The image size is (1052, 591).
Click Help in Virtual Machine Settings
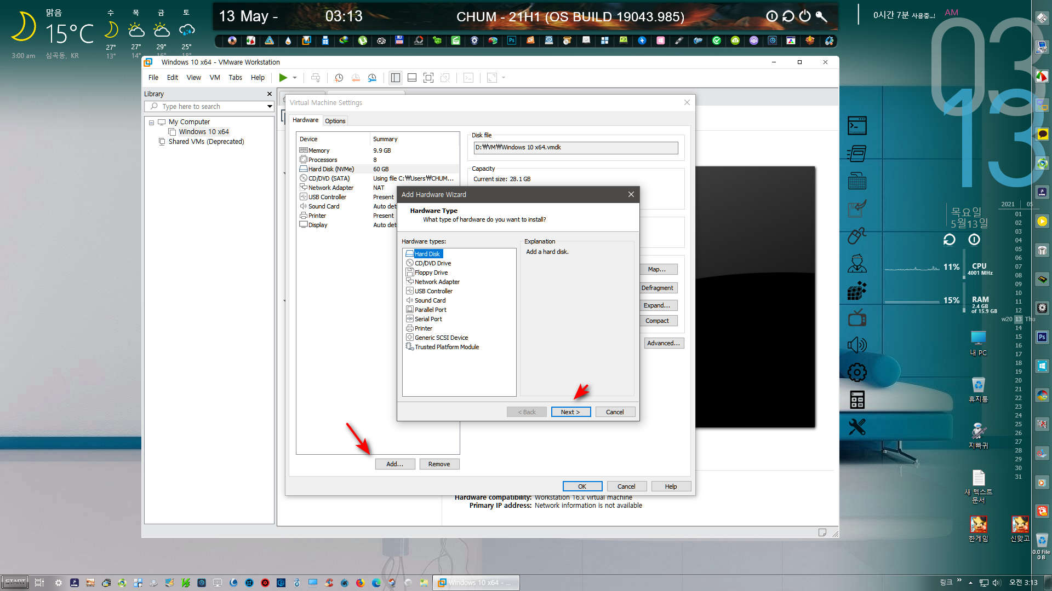click(671, 486)
